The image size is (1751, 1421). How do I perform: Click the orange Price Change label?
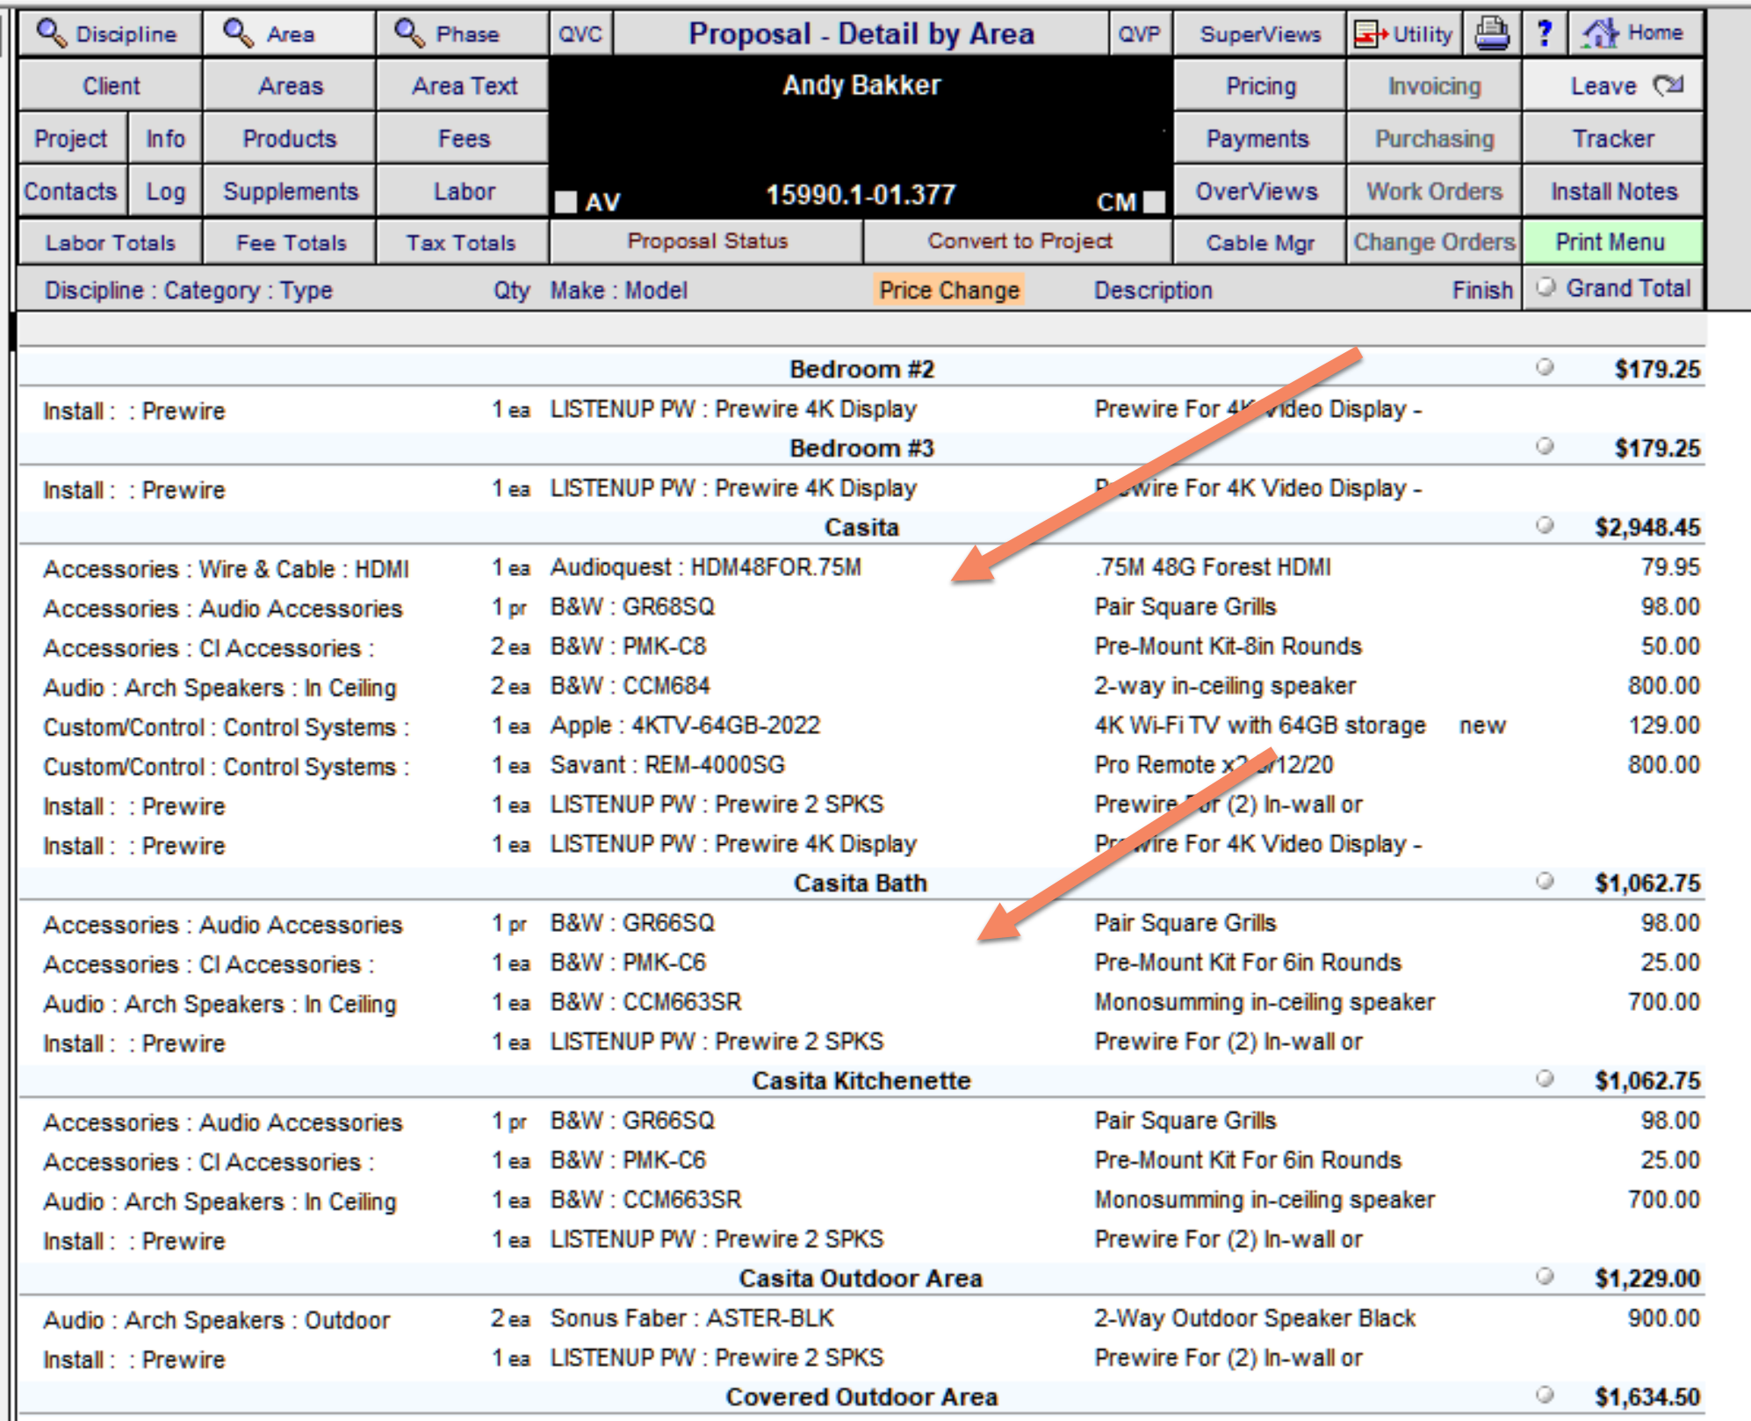[x=948, y=290]
